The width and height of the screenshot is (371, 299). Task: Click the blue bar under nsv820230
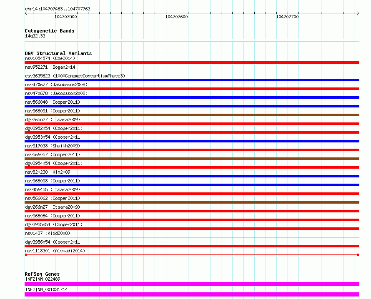click(192, 176)
